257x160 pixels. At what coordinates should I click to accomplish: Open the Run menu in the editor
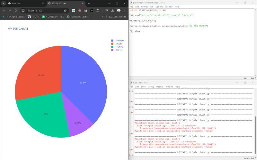tap(151, 7)
